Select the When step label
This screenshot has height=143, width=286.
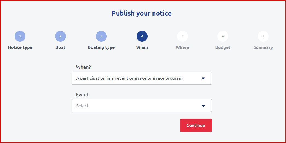tap(142, 47)
